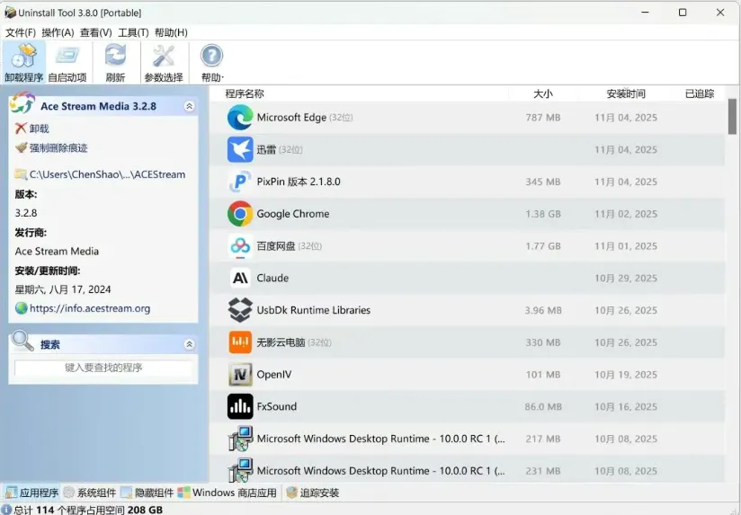
Task: Select installer icon of 217 MB Desktop Runtime
Action: tap(240, 439)
